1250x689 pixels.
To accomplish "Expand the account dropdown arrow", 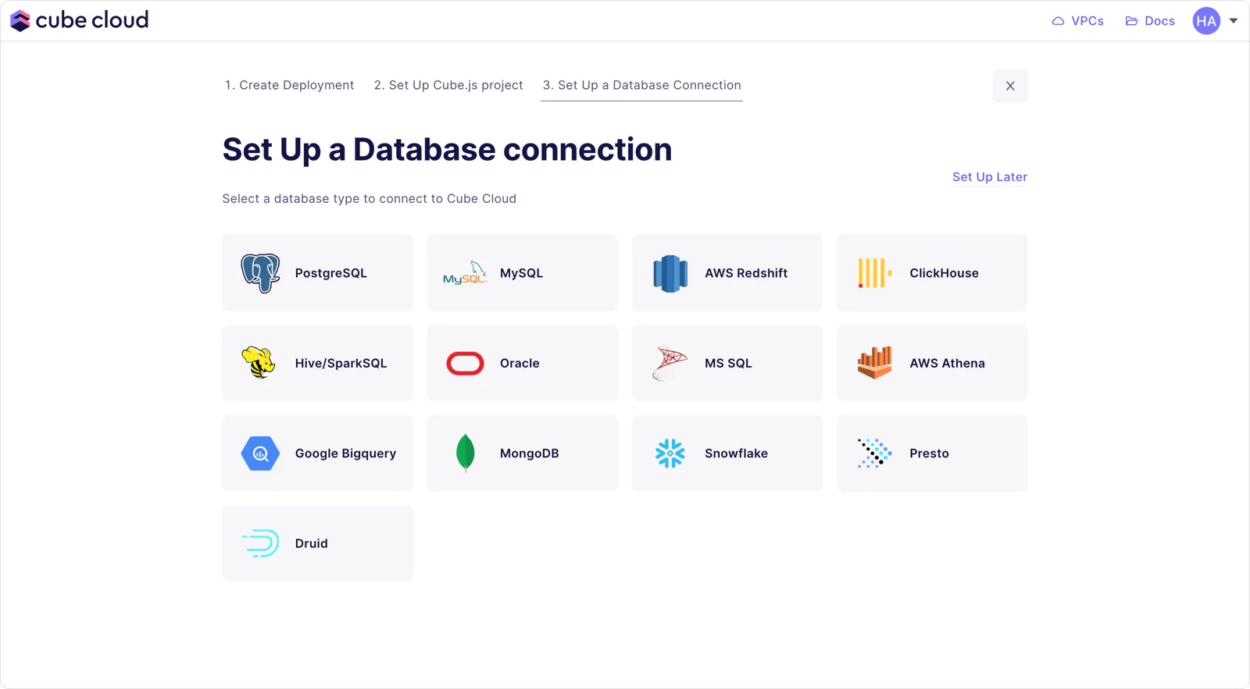I will (x=1234, y=21).
